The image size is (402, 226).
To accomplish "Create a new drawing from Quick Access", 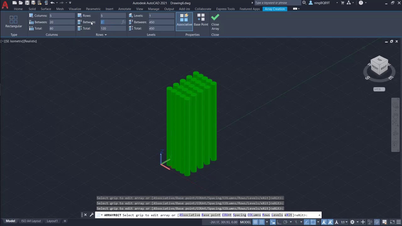I will pyautogui.click(x=14, y=3).
